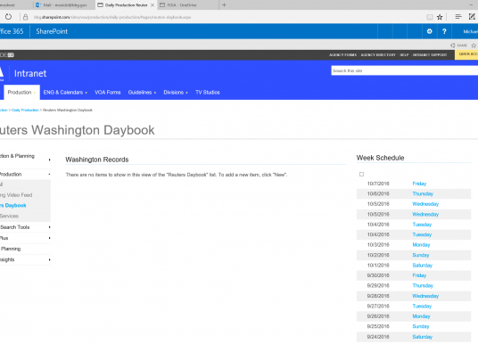The width and height of the screenshot is (478, 344).
Task: Open Thursday link for 9/29/2016
Action: (x=423, y=285)
